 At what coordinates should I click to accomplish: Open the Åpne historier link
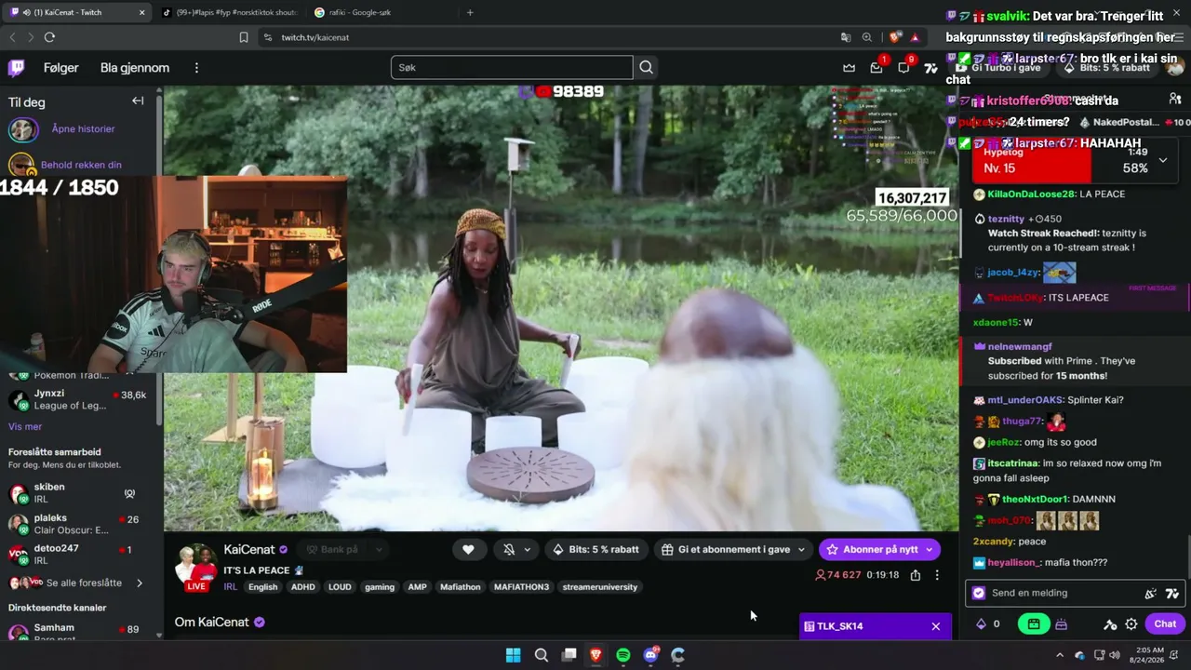pyautogui.click(x=84, y=129)
